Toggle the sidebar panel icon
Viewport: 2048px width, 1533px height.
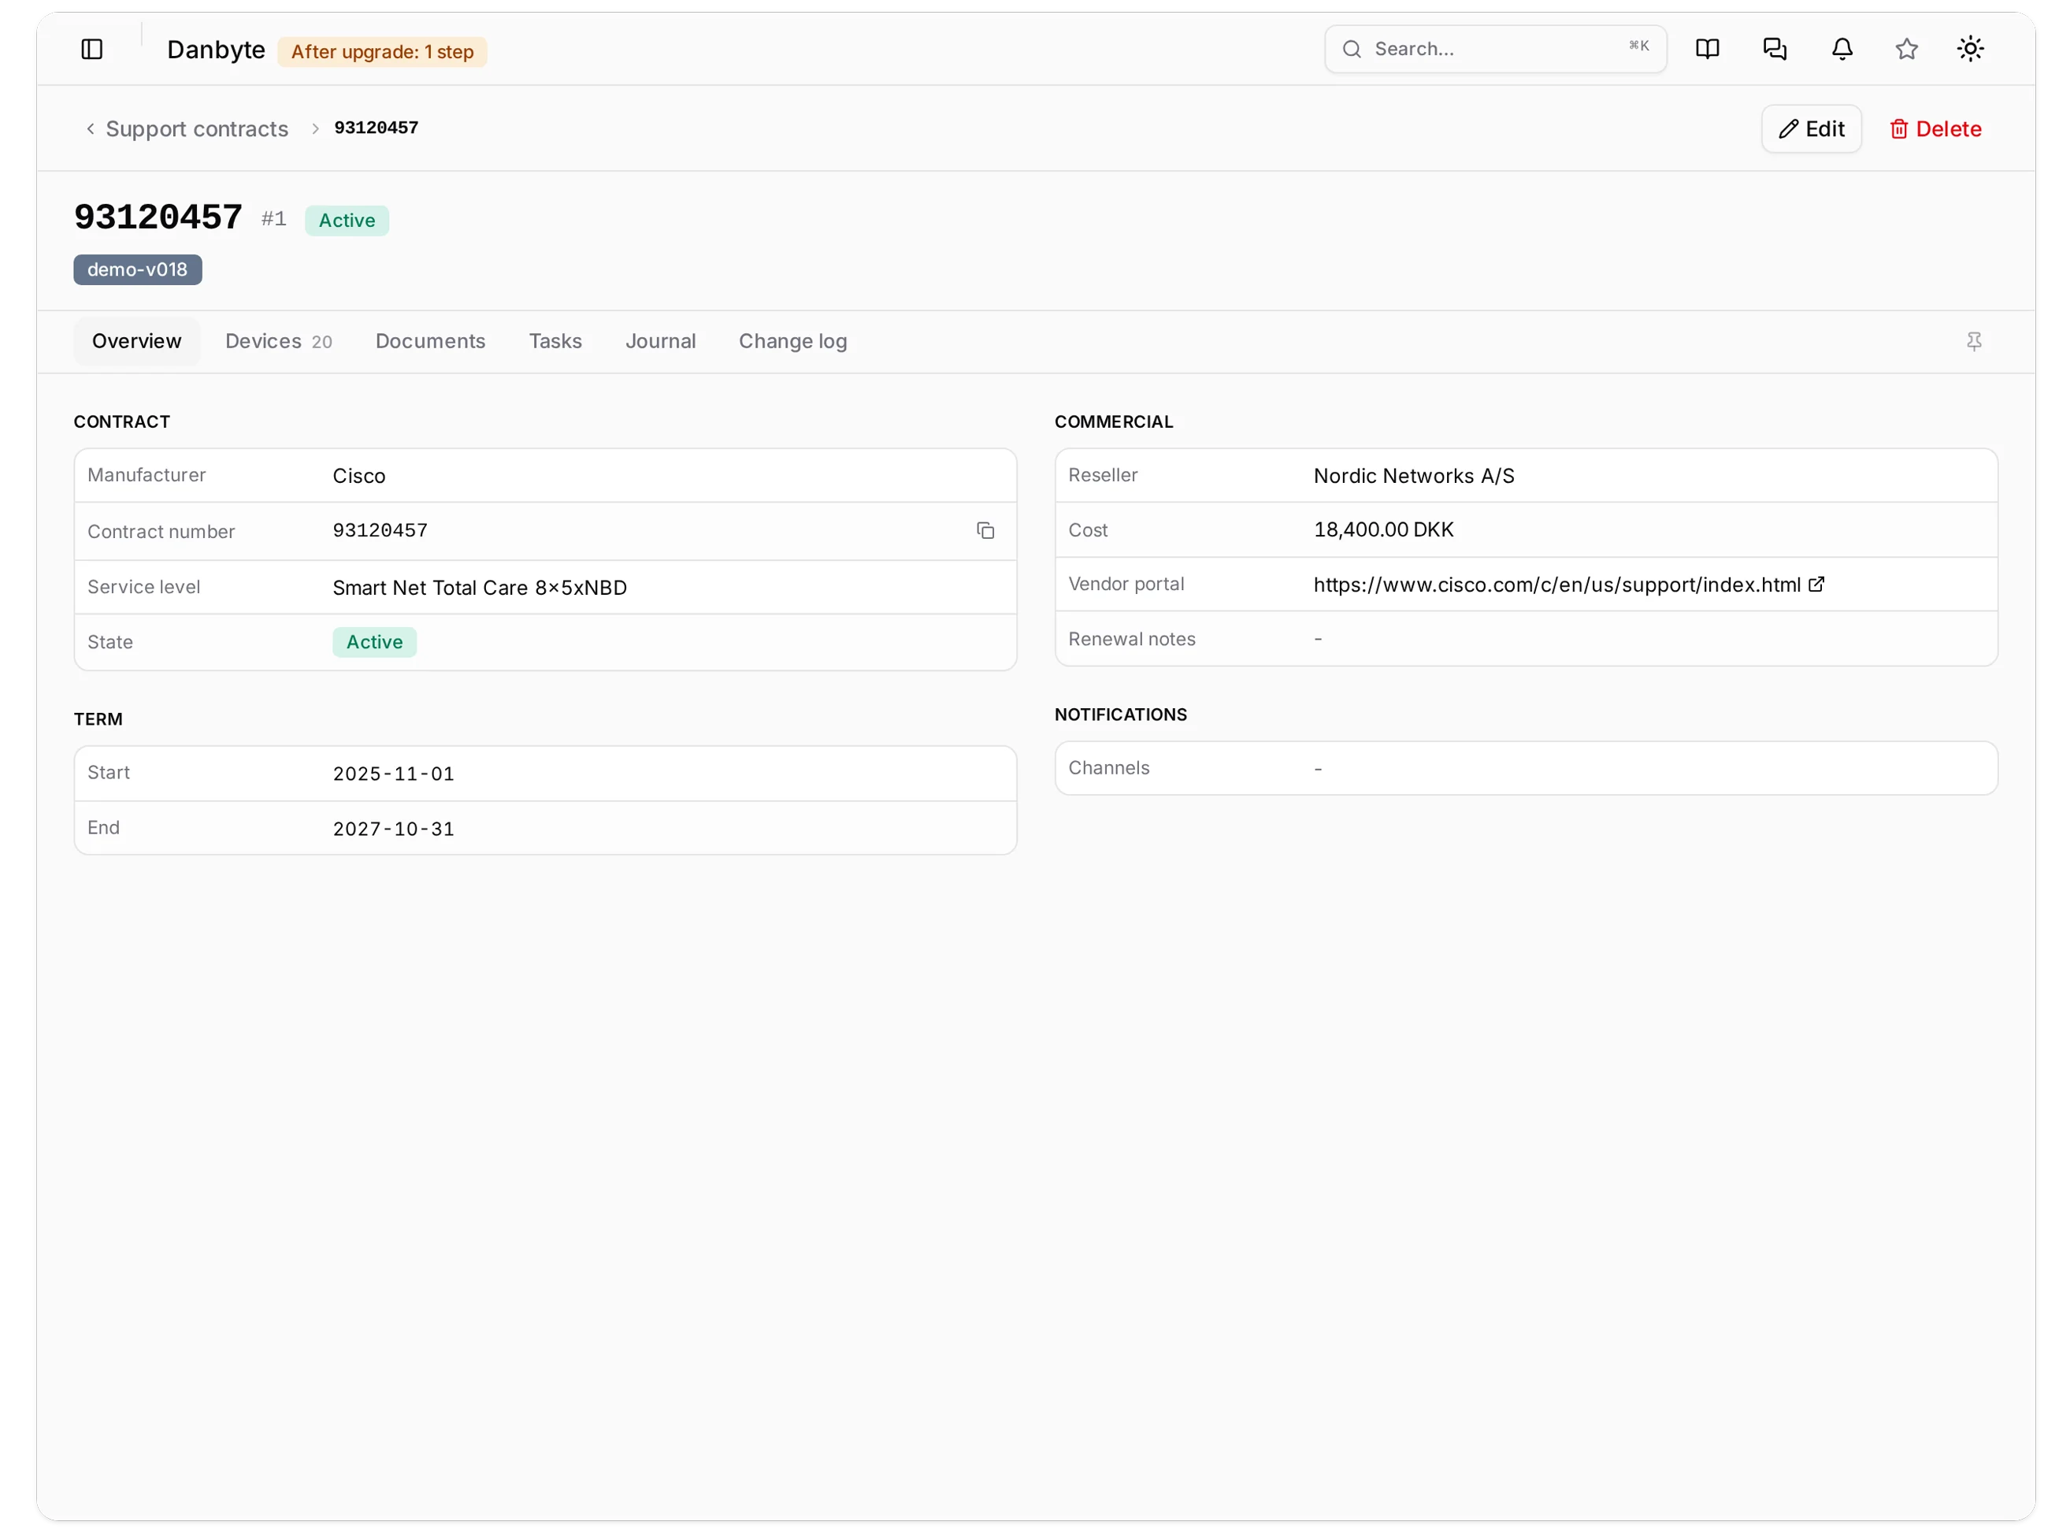(x=91, y=49)
